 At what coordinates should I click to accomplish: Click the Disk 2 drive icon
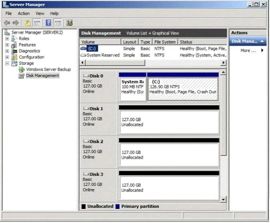pyautogui.click(x=86, y=141)
